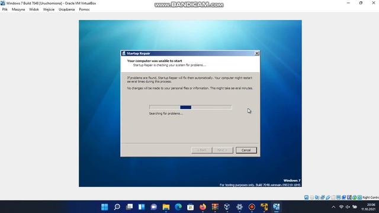Open the Maszyna menu
Screen dimensions: 379x213
(x=18, y=9)
